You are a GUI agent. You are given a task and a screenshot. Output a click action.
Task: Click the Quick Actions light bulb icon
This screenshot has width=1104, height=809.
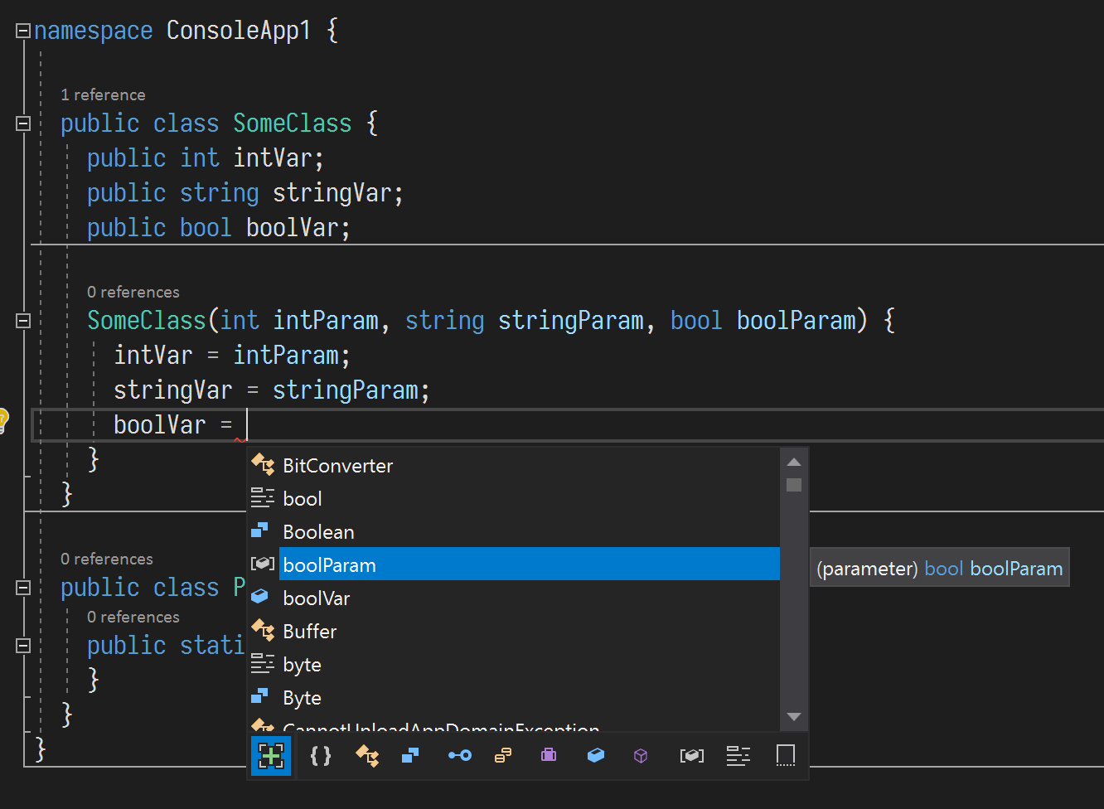tap(2, 419)
